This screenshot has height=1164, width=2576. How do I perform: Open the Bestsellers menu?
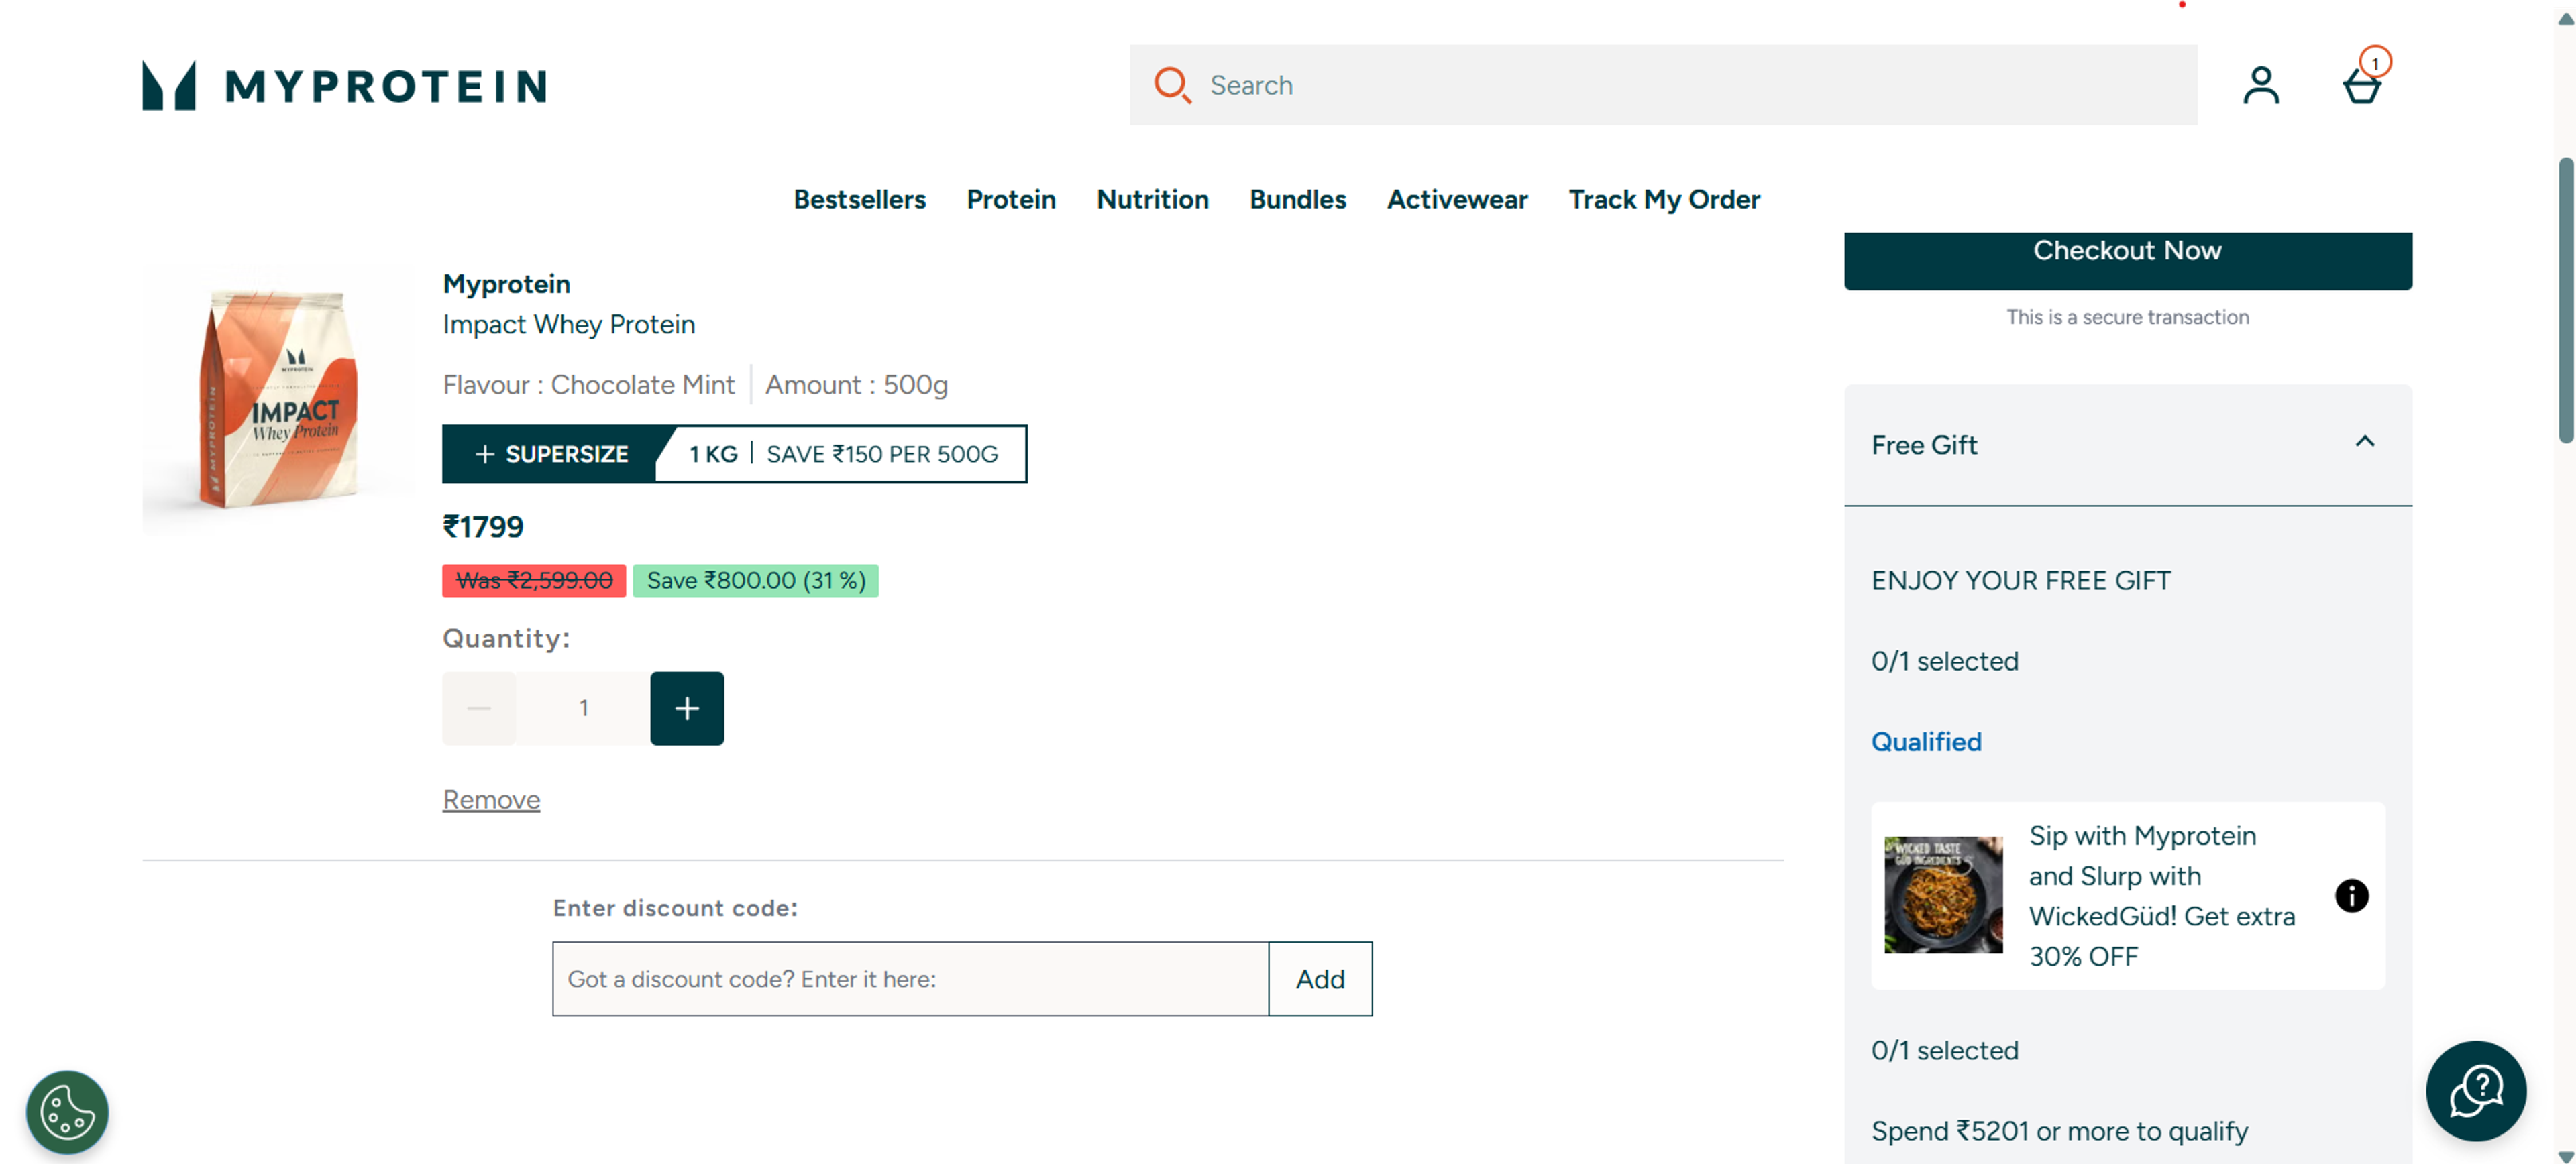click(859, 200)
